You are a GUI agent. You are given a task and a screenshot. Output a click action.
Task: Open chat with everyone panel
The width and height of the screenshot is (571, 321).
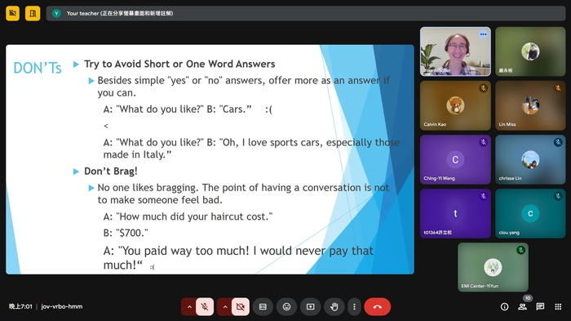[x=540, y=307]
